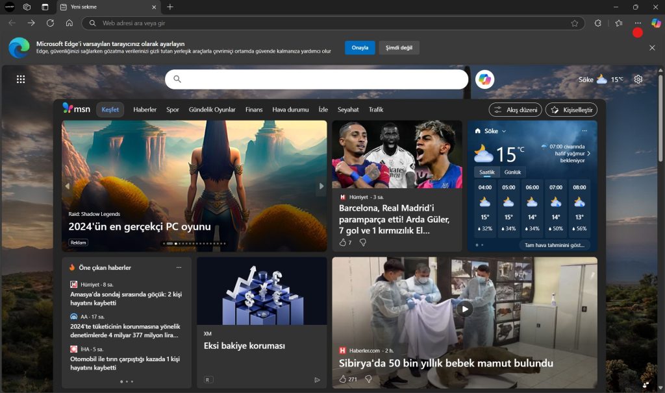Like the Barcelona Real Madrid article
The image size is (665, 393).
pos(343,243)
